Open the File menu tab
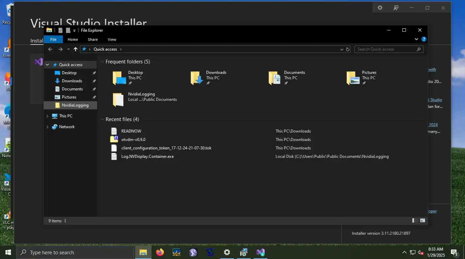 (x=53, y=39)
